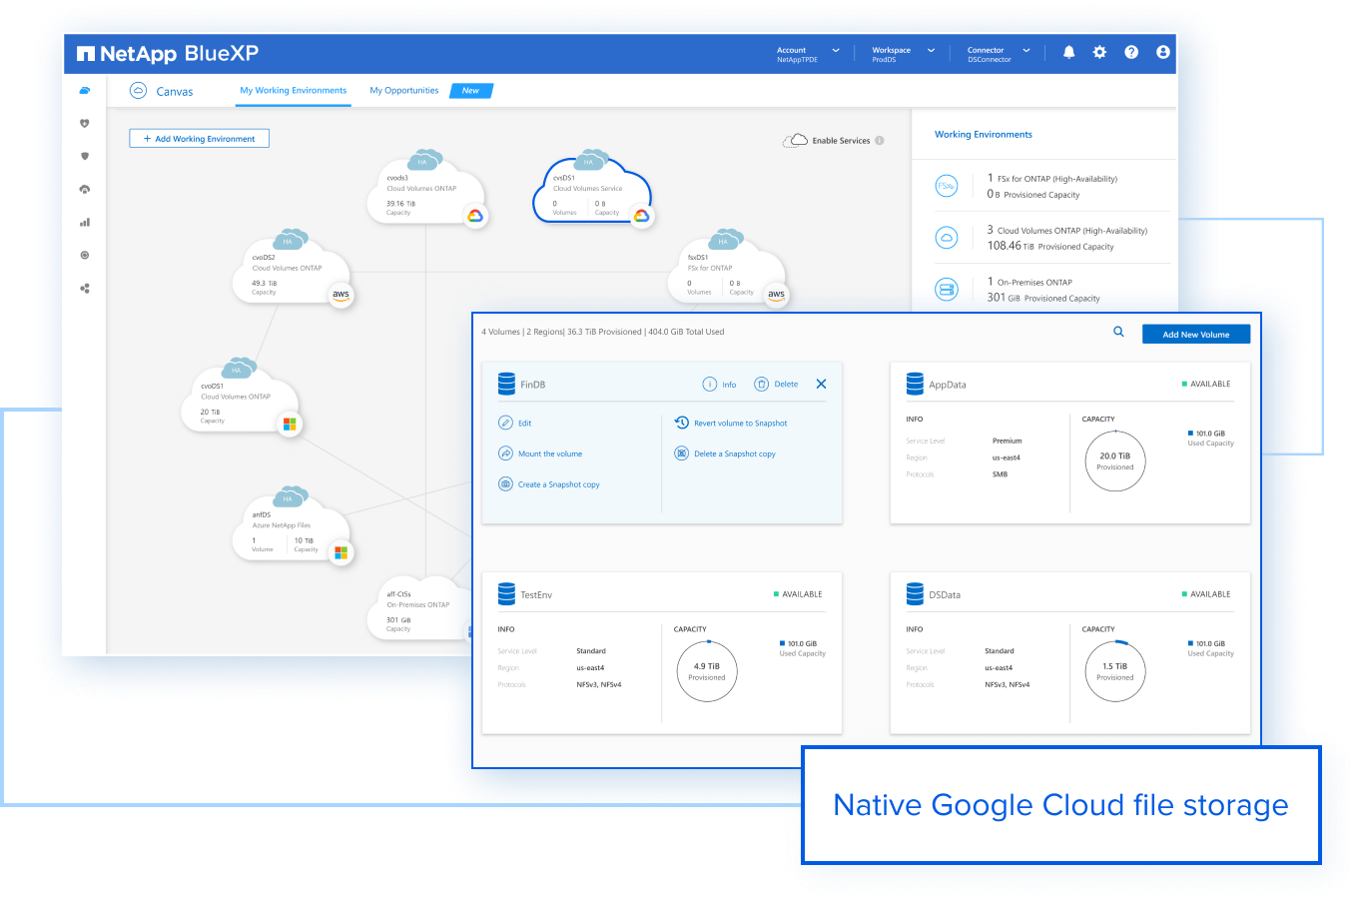Screen dimensions: 1360x903
Task: Click the Classification sidebar icon
Action: pos(85,255)
